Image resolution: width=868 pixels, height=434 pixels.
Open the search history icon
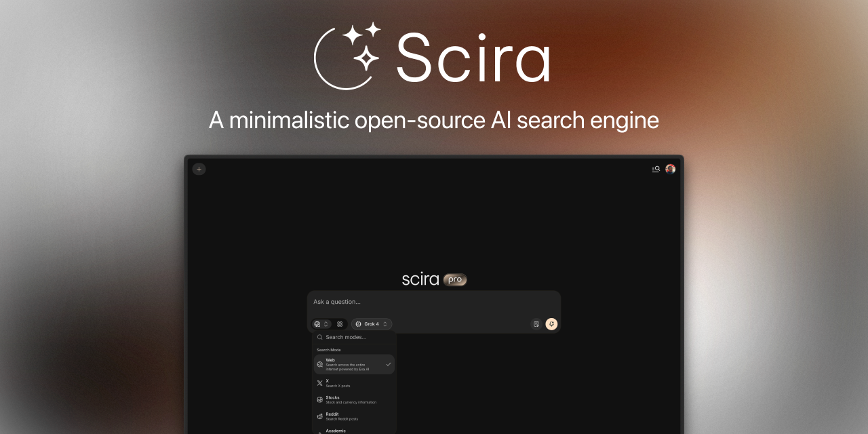click(656, 169)
